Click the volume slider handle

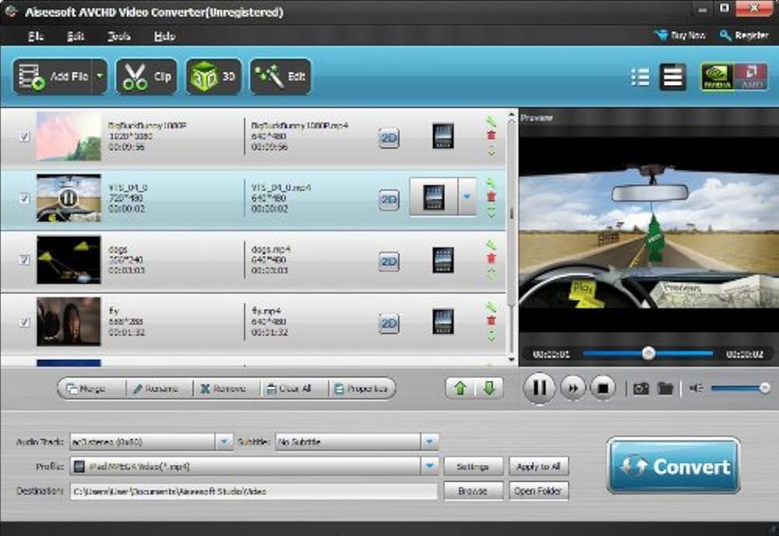[765, 388]
